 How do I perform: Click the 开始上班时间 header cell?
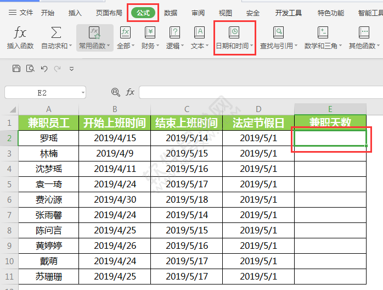coord(115,122)
